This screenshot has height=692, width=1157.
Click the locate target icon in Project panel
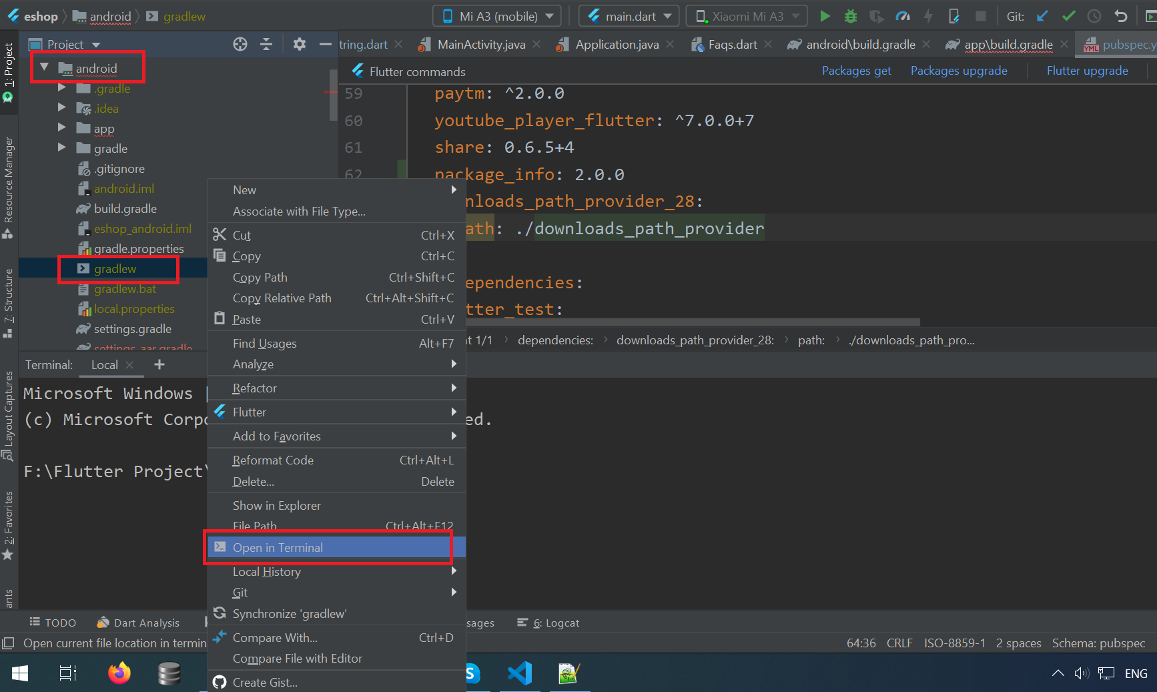click(x=240, y=44)
